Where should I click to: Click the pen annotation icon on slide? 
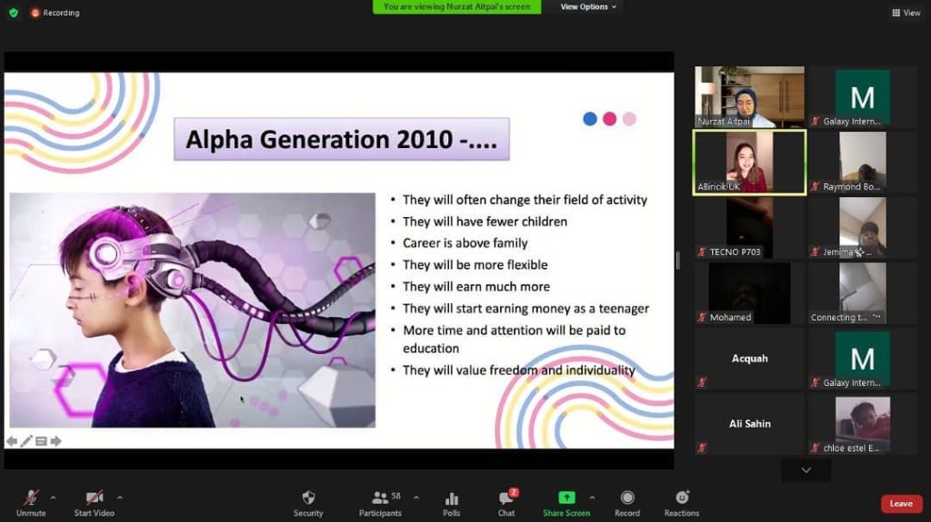click(x=26, y=440)
